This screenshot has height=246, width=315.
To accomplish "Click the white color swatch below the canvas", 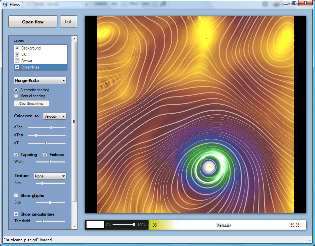I will [x=95, y=225].
